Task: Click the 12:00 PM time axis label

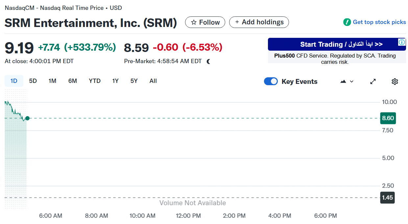Action: 188,216
